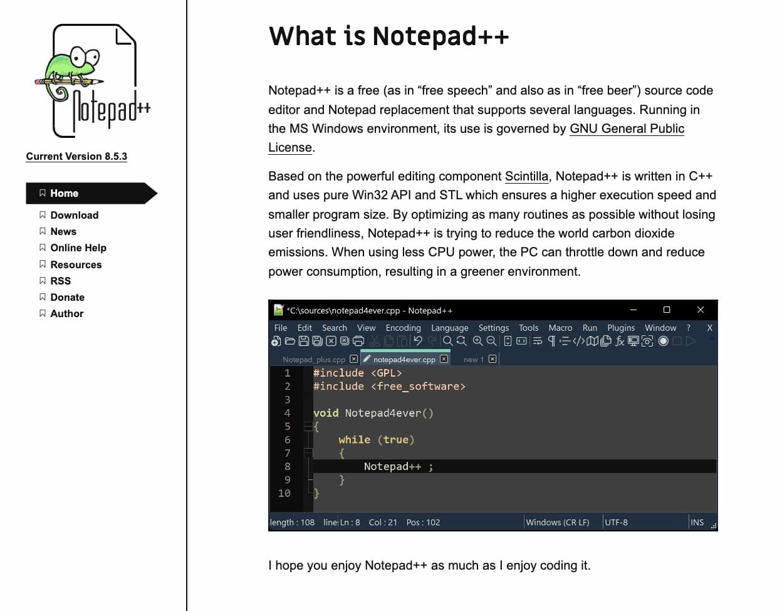Toggle word wrap in the toolbar
Screen dimensions: 782x611
[x=536, y=340]
